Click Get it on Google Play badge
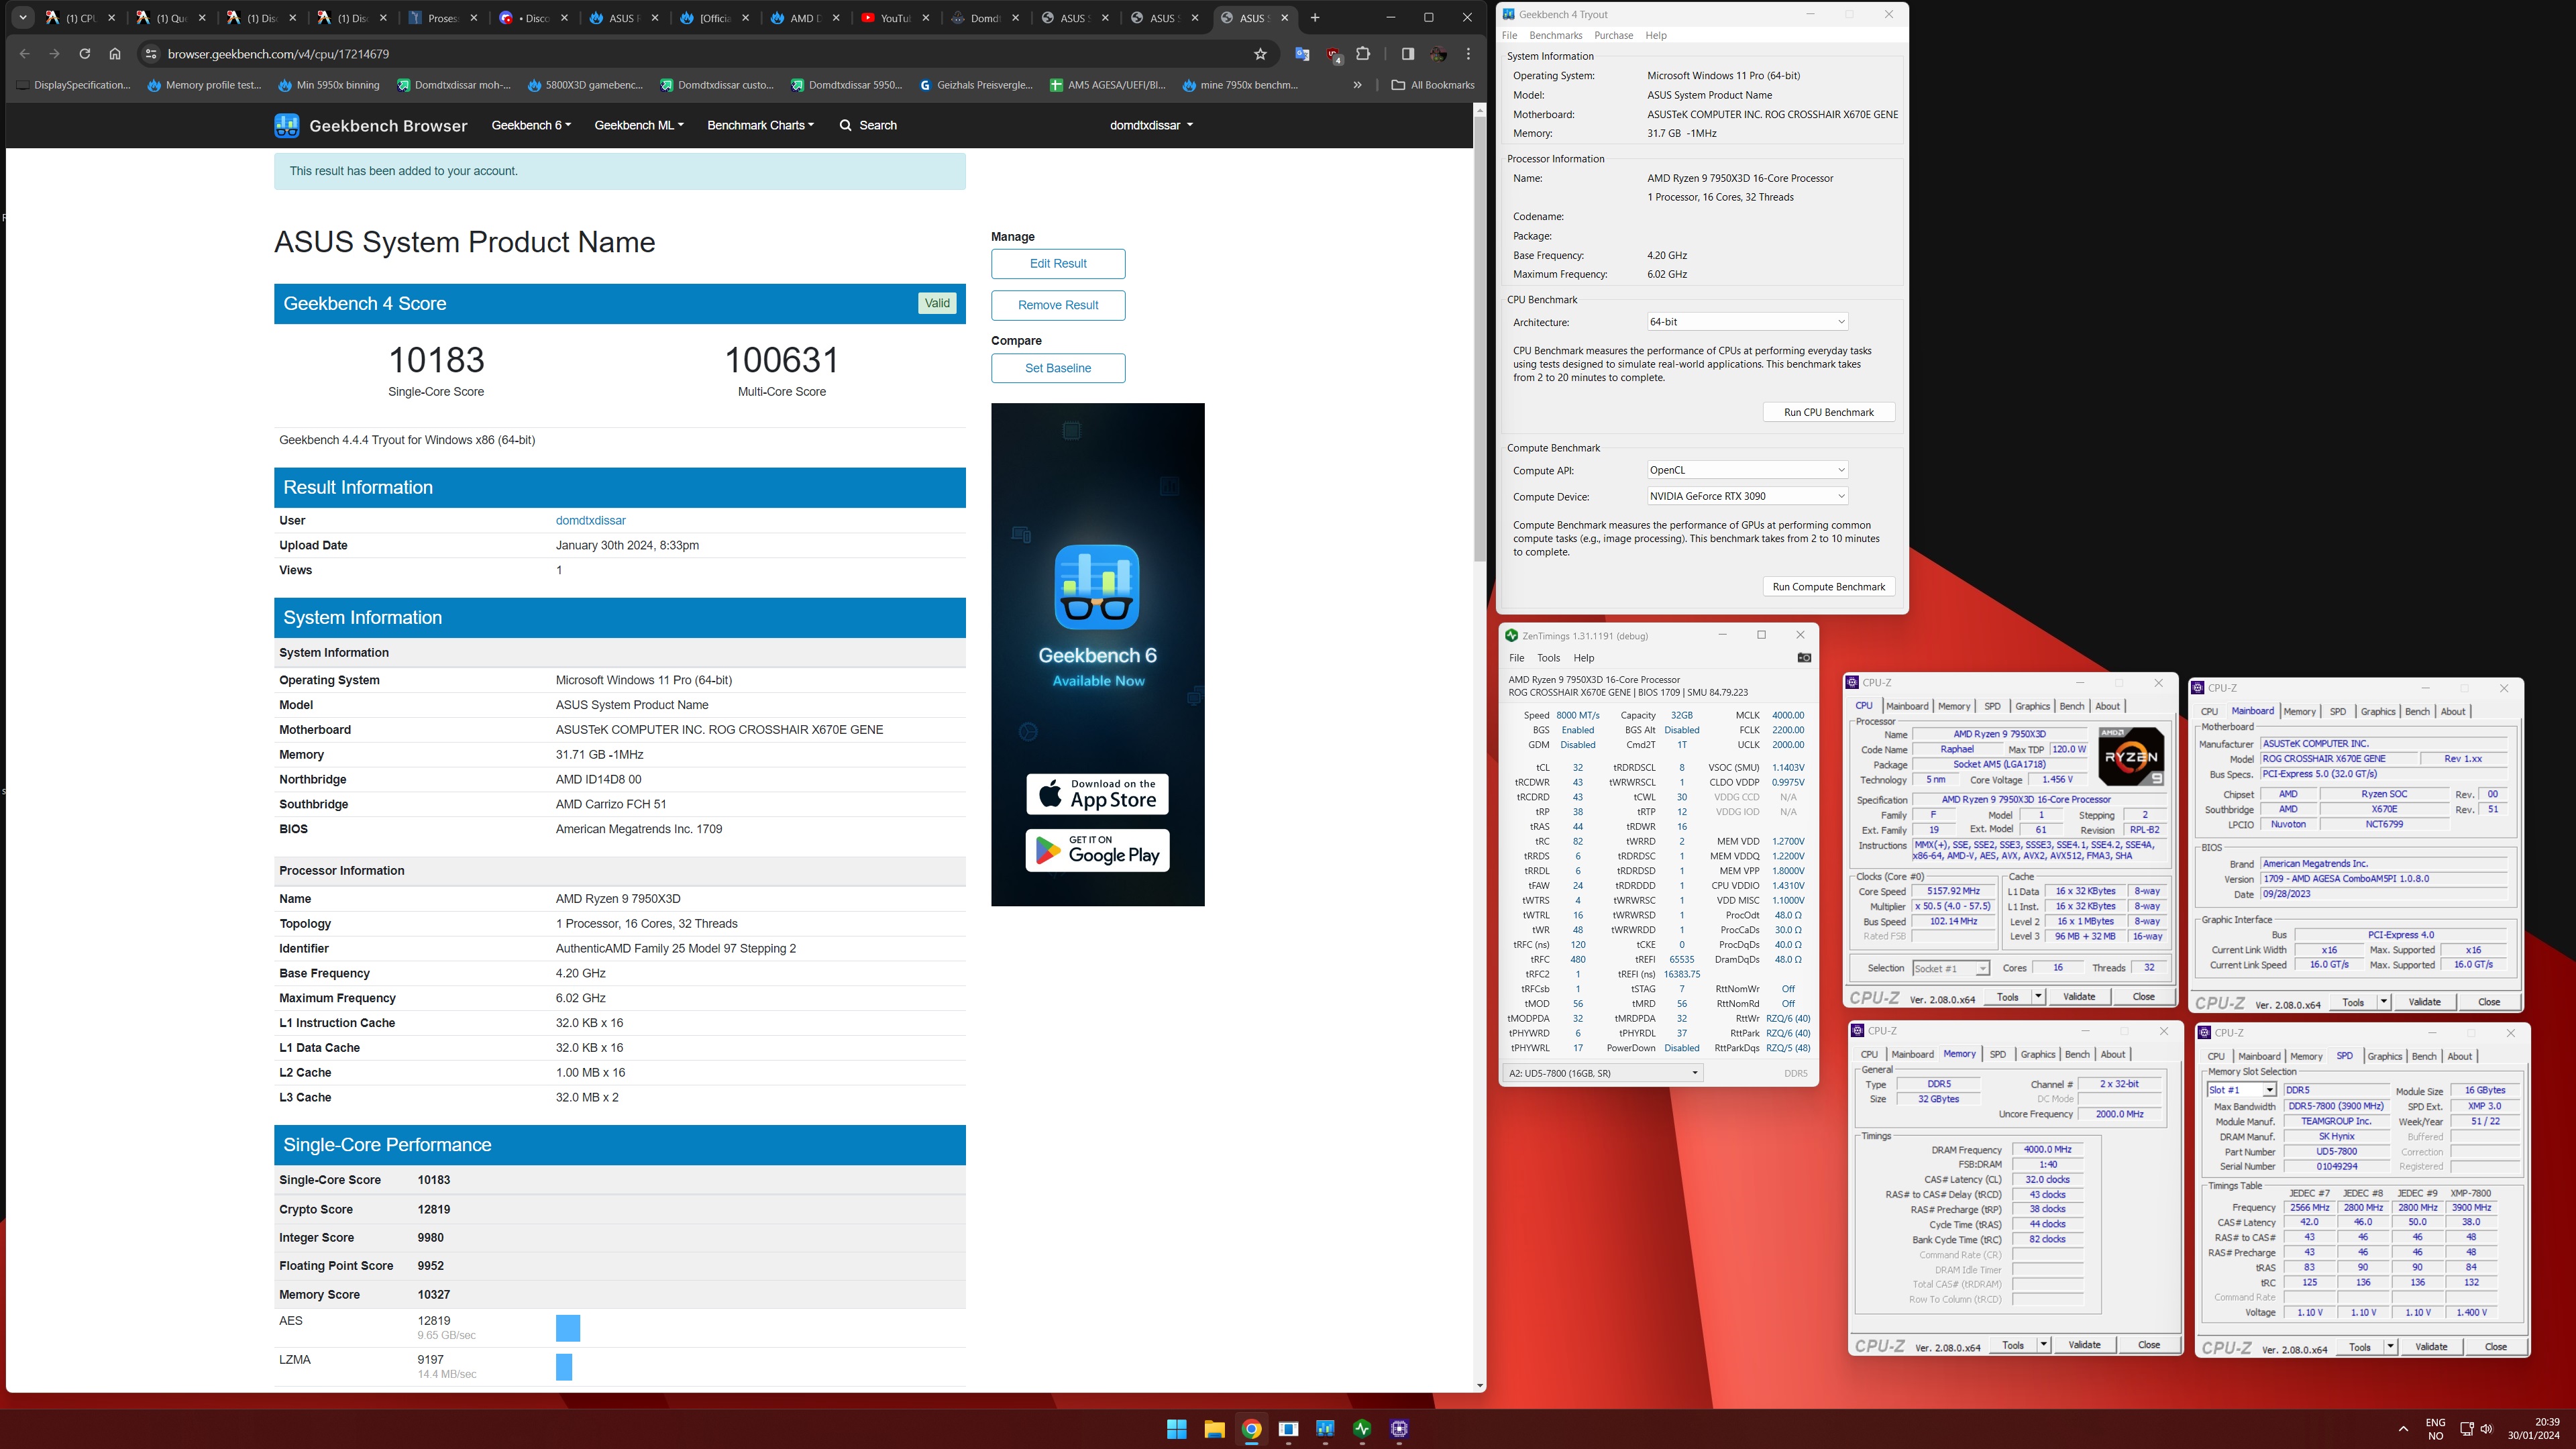 tap(1097, 850)
